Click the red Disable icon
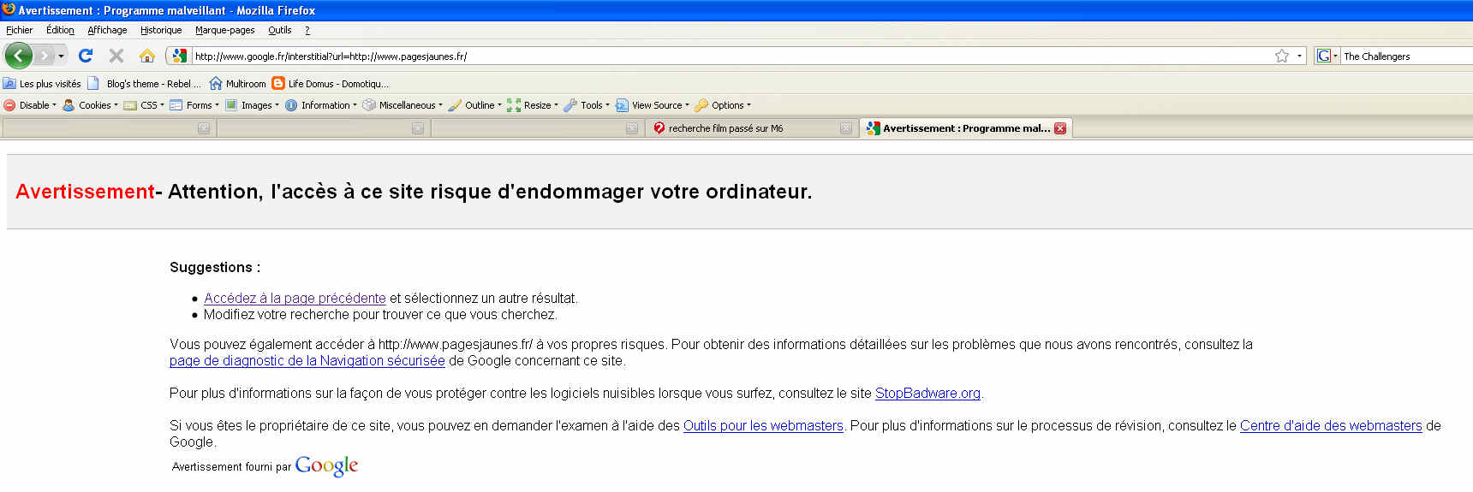The image size is (1473, 492). [9, 105]
